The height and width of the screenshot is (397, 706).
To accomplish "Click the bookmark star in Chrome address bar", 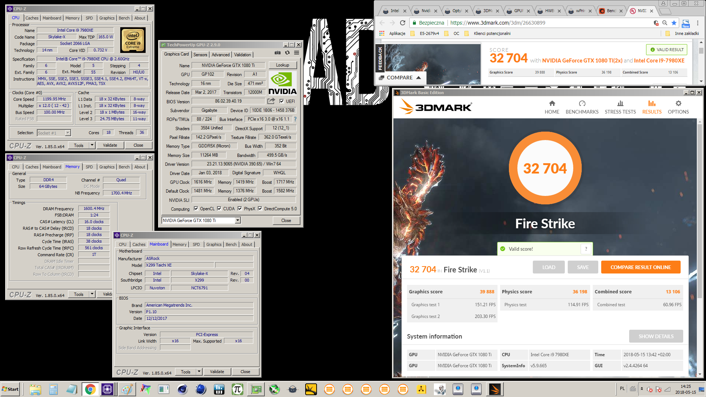I will (674, 23).
